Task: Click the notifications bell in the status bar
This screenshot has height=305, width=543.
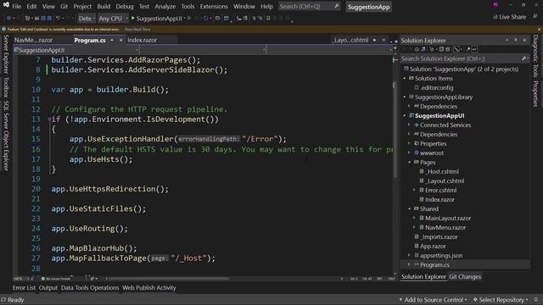Action: (535, 299)
